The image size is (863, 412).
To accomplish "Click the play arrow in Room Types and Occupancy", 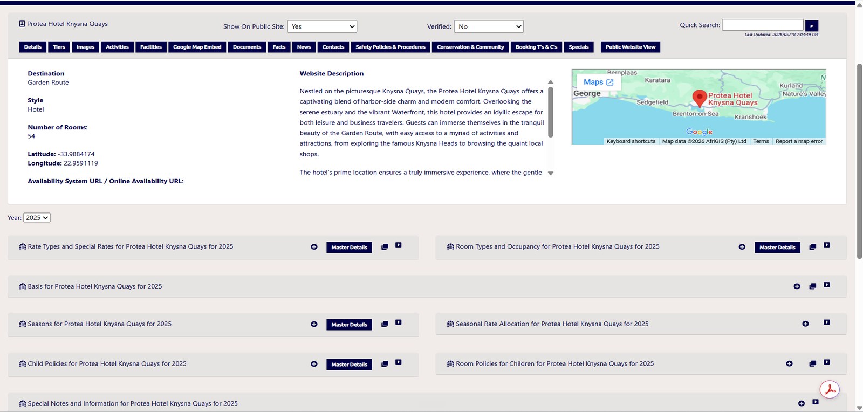I will coord(826,245).
